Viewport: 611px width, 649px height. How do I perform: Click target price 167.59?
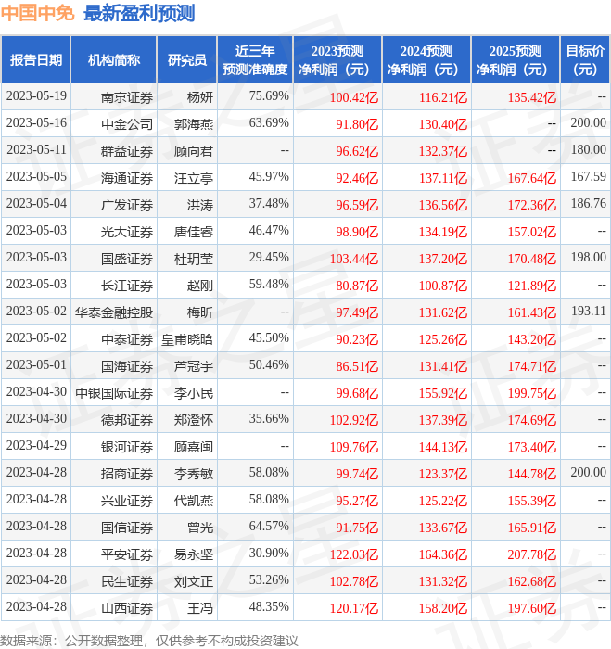(588, 176)
